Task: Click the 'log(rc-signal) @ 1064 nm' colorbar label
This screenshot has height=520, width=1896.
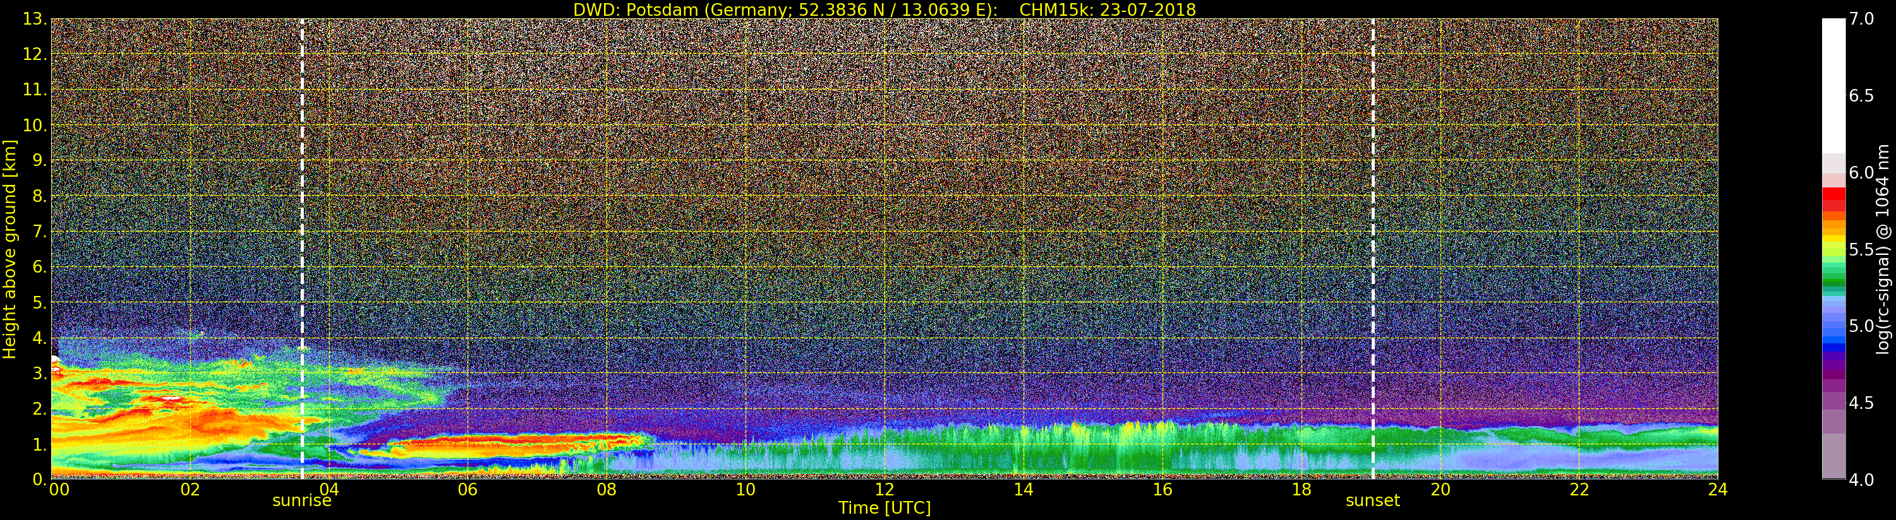Action: click(x=1882, y=249)
